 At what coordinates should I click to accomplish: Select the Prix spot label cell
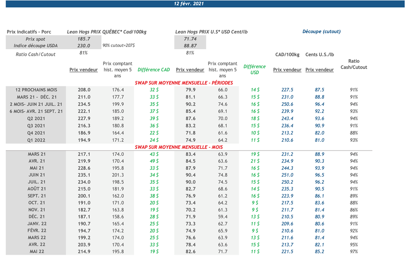[36, 39]
